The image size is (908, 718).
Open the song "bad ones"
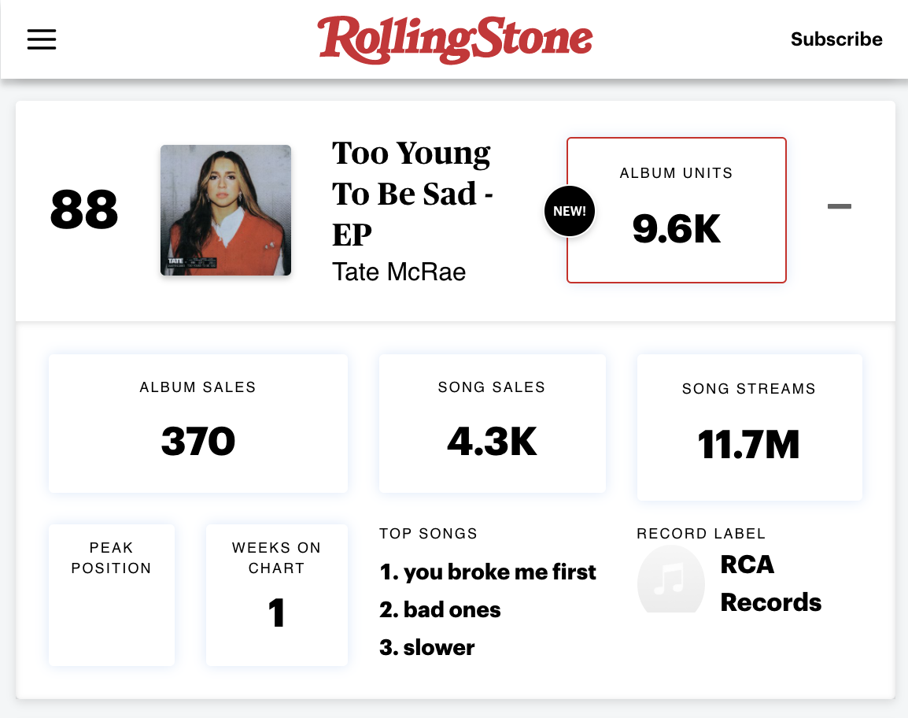(441, 610)
